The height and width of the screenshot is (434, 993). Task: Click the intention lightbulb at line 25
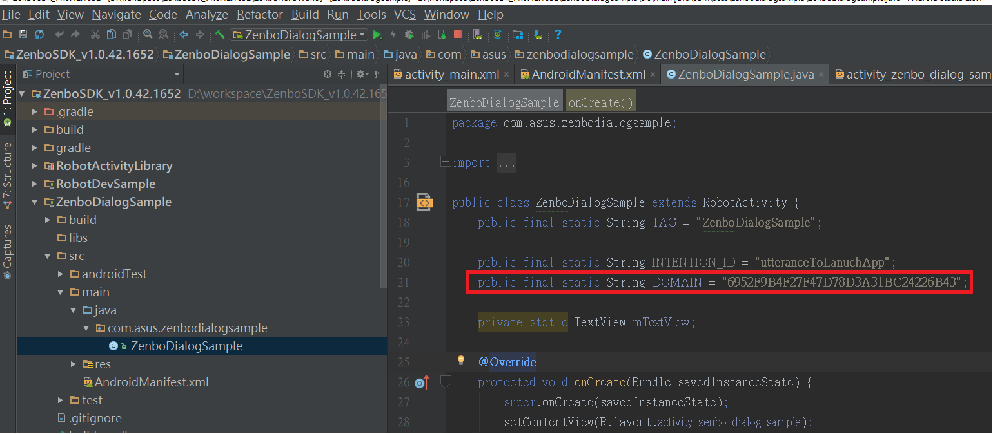coord(461,361)
